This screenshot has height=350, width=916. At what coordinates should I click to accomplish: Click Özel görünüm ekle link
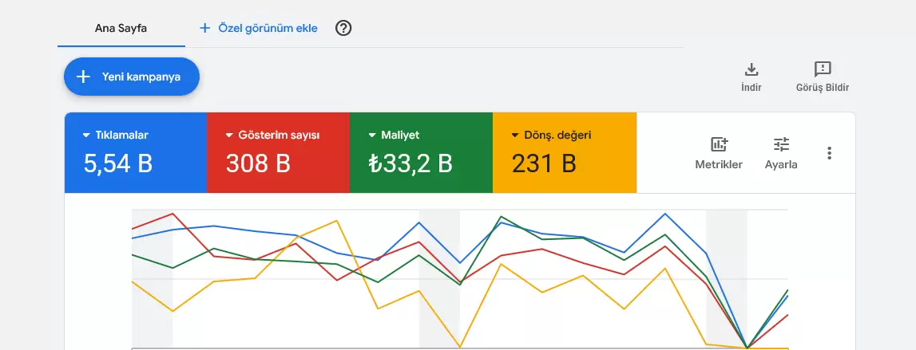268,28
